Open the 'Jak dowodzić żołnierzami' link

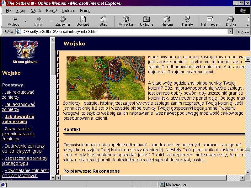(x=18, y=119)
